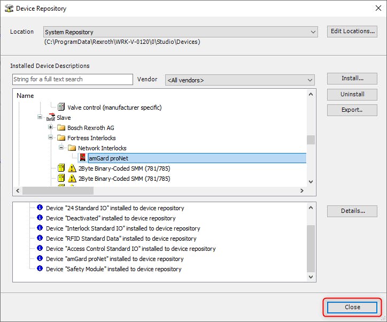Screen dimensions: 387x322
Task: Collapse the Slave tree node
Action: (x=40, y=117)
